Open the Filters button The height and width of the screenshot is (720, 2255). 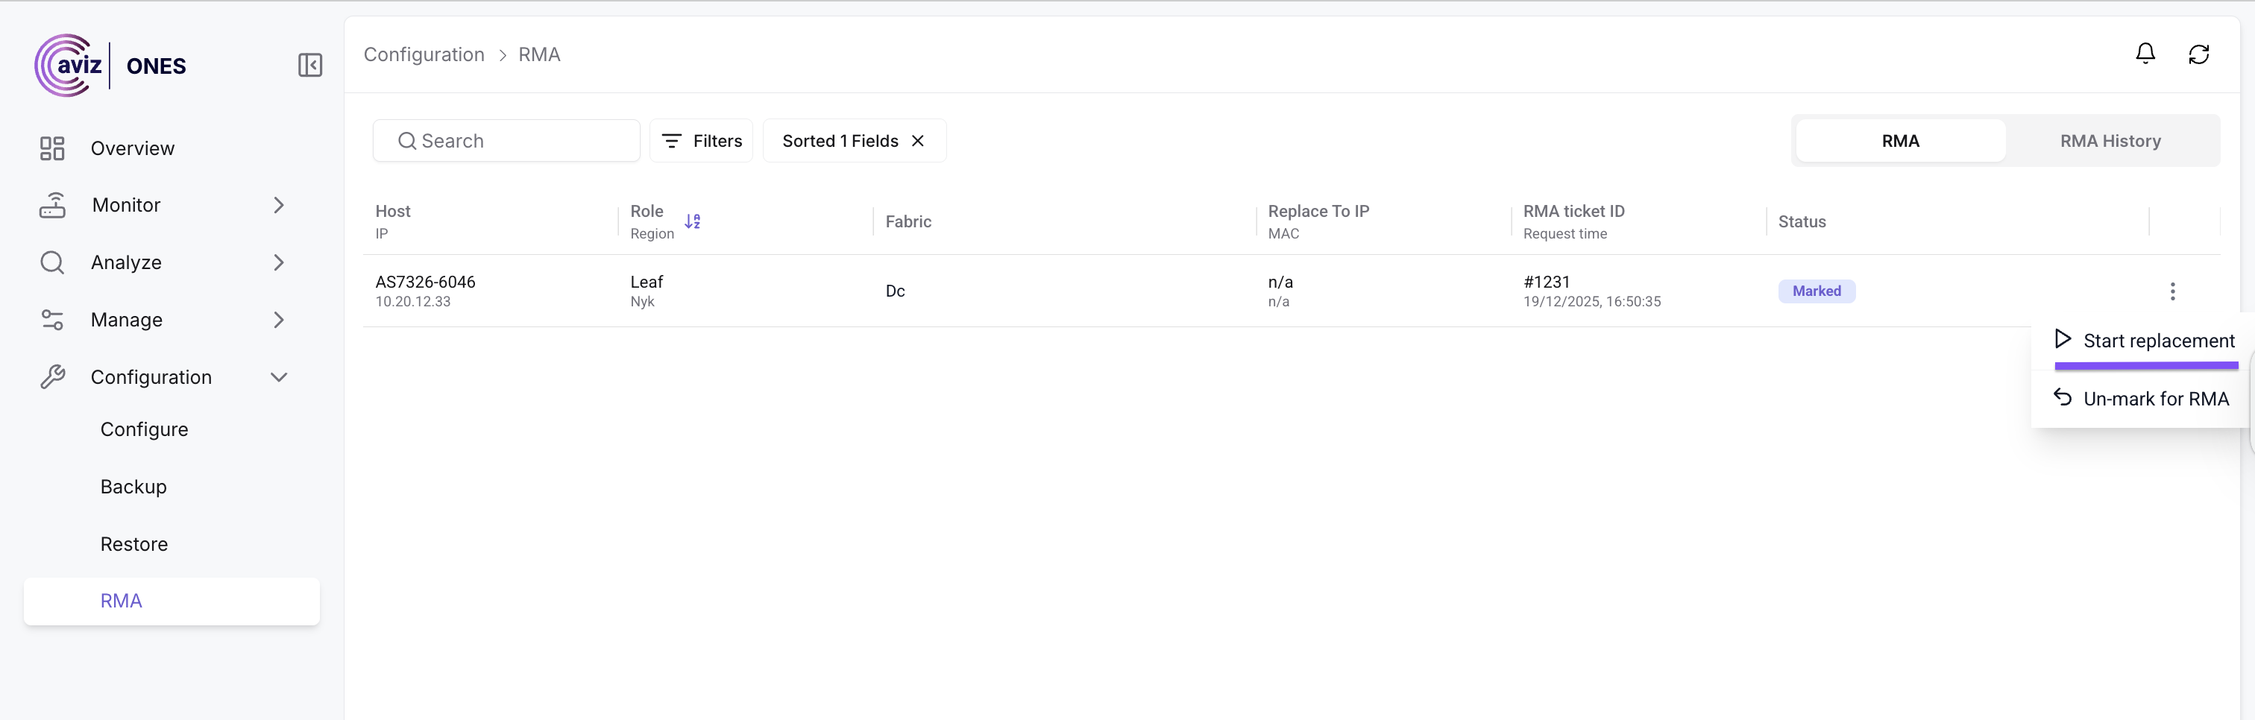coord(701,141)
